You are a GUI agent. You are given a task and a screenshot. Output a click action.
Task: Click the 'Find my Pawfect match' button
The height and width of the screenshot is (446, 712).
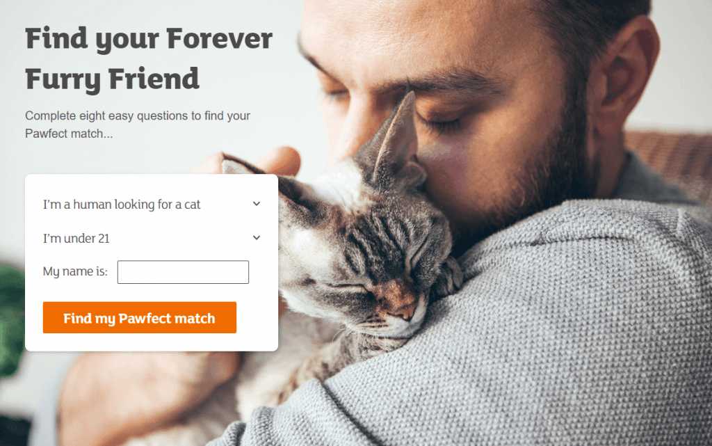(x=139, y=317)
